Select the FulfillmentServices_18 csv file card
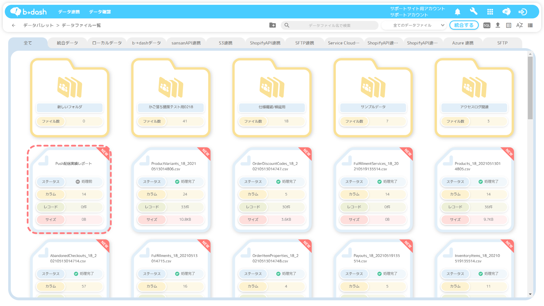This screenshot has width=544, height=306. [373, 189]
